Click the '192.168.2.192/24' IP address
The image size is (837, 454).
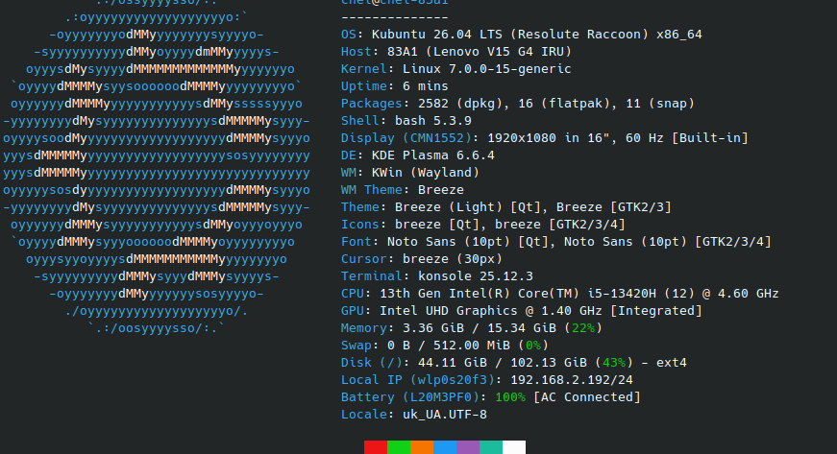[x=572, y=380]
